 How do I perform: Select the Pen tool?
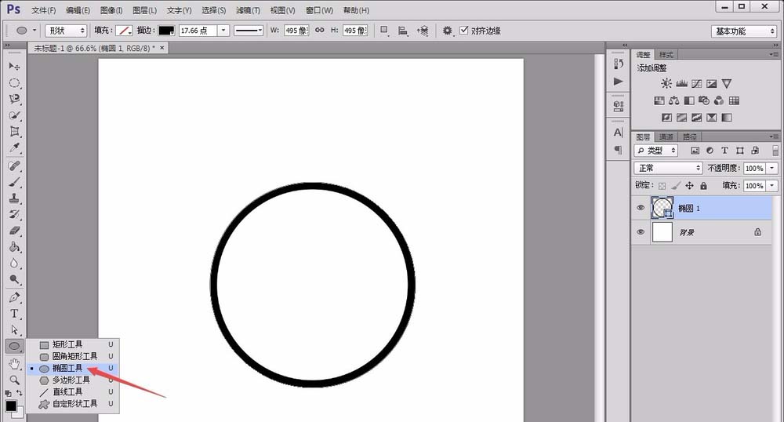[x=14, y=297]
